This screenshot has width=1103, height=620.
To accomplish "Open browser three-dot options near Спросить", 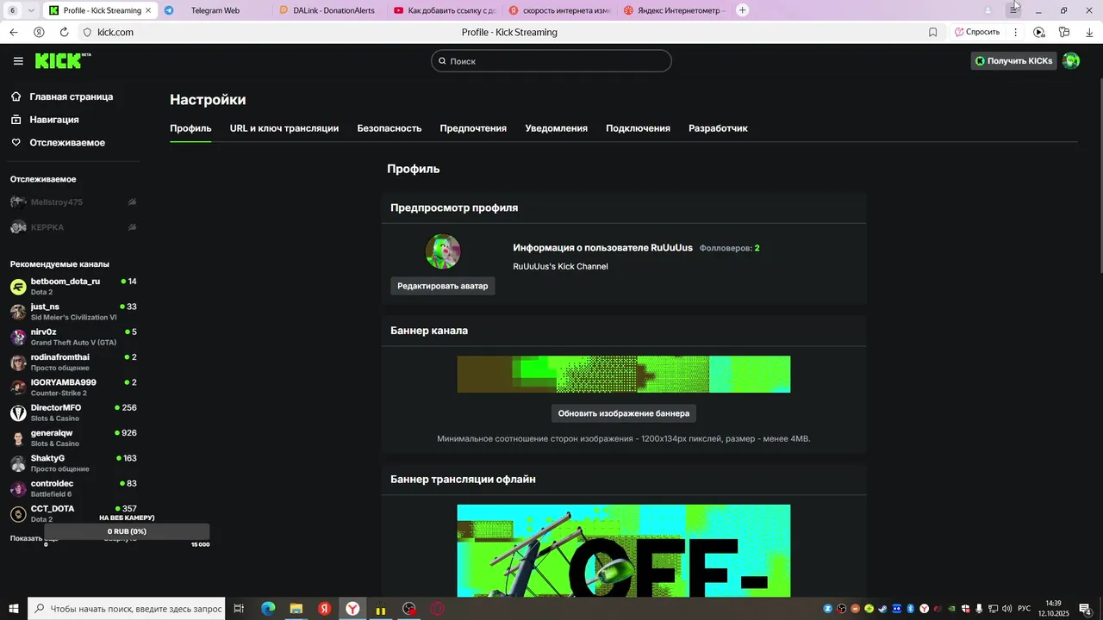I will (x=1015, y=32).
